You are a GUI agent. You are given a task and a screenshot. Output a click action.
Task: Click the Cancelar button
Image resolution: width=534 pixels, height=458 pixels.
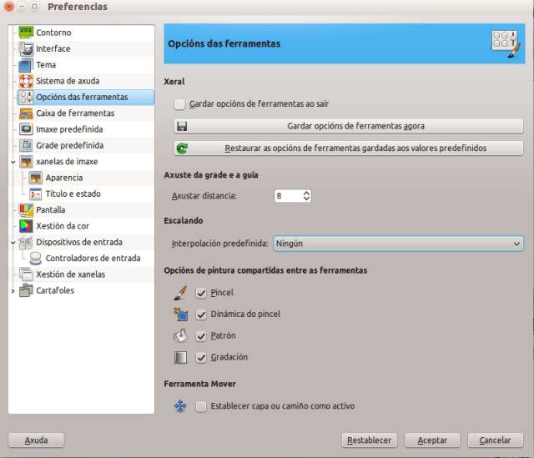[495, 440]
